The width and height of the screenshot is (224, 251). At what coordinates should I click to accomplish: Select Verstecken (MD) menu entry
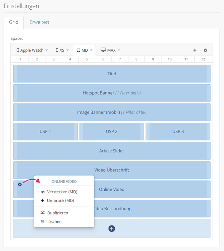tap(64, 192)
